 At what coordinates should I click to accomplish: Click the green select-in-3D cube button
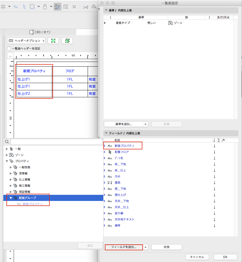pos(67,41)
